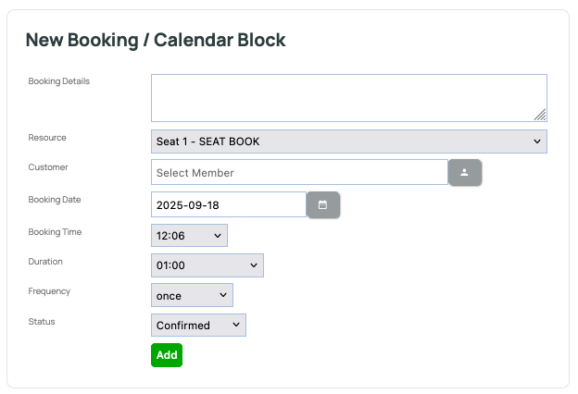Click the member picker person icon
The image size is (578, 394).
[465, 173]
